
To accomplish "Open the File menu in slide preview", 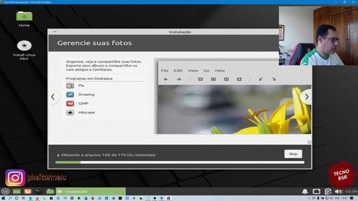I will coord(164,70).
